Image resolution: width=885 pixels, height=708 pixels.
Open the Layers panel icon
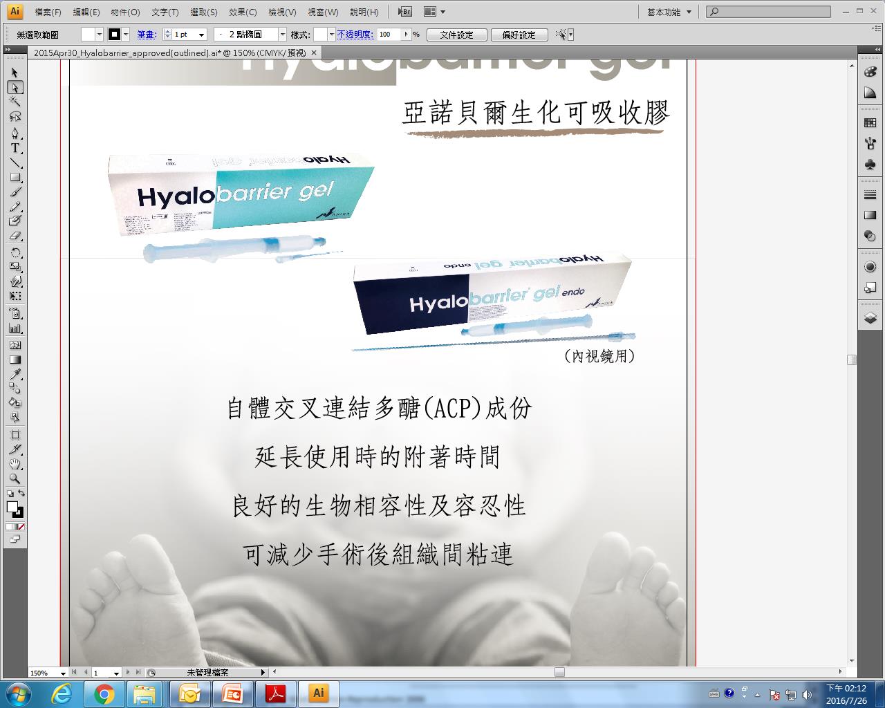tap(870, 319)
